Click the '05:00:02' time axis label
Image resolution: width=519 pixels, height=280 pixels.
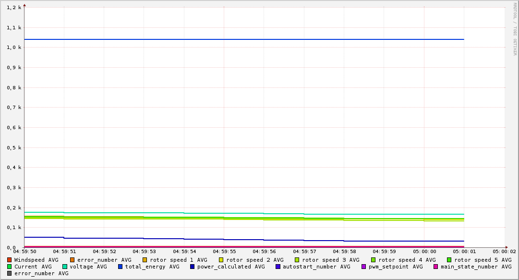[504, 252]
